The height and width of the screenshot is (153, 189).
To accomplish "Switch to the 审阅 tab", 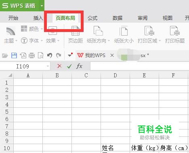I will tap(143, 18).
